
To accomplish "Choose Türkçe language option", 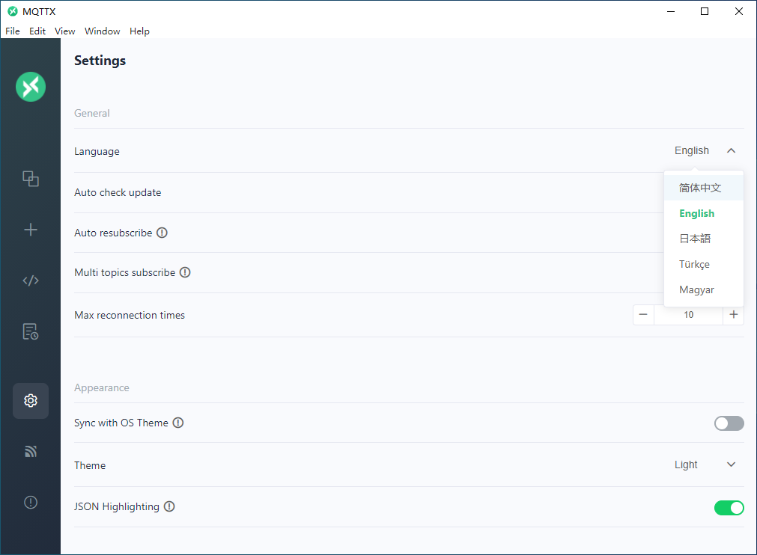I will [704, 264].
